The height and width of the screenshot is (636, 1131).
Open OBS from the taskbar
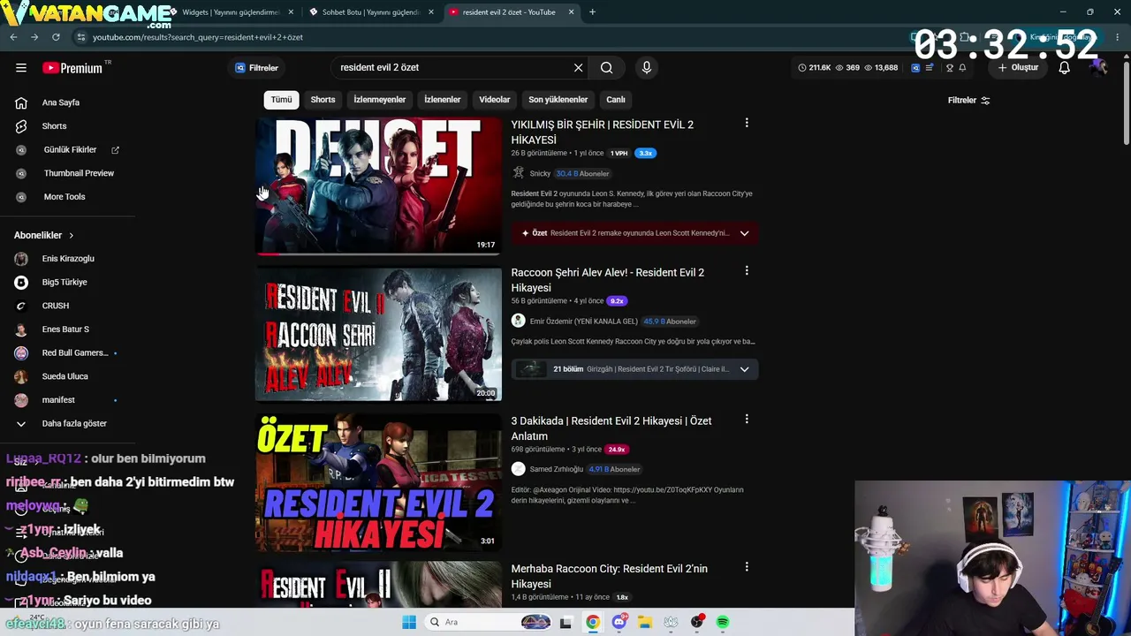(x=697, y=622)
